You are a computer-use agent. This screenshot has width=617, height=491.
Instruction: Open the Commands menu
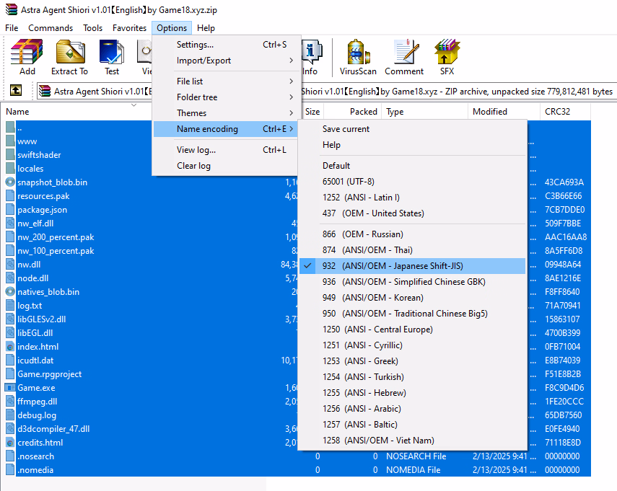pos(51,28)
